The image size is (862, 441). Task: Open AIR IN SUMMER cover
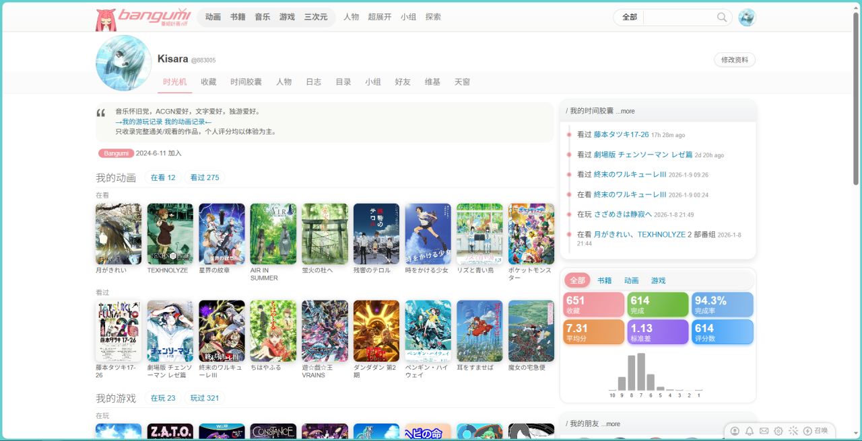(273, 234)
